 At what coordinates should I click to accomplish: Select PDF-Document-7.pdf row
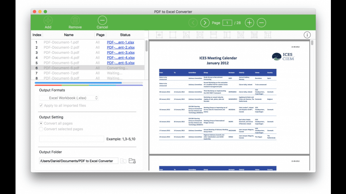point(88,73)
